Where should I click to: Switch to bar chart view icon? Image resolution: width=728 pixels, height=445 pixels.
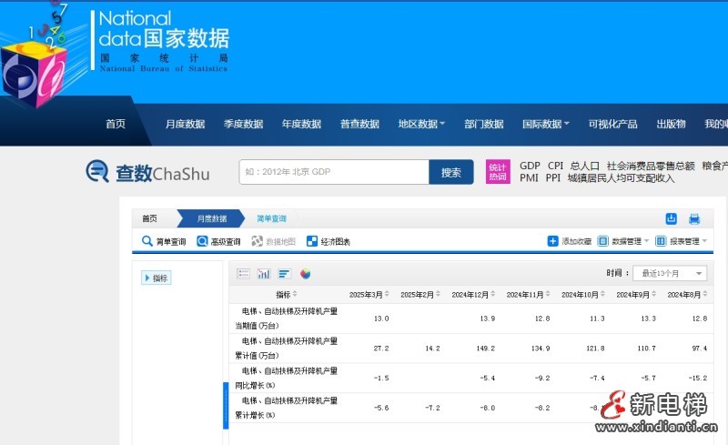click(x=264, y=273)
